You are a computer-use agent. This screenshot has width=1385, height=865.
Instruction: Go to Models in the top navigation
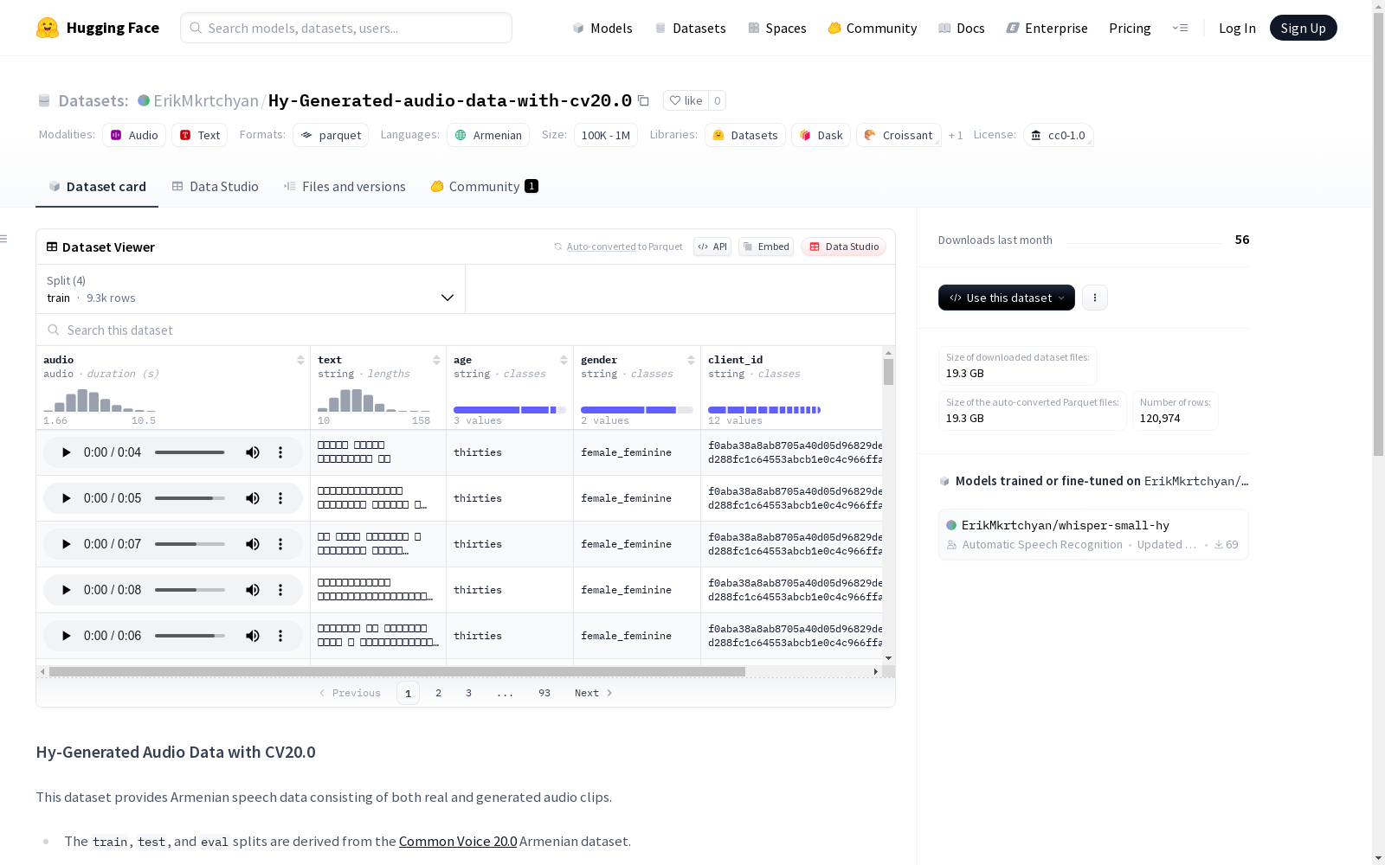click(602, 28)
